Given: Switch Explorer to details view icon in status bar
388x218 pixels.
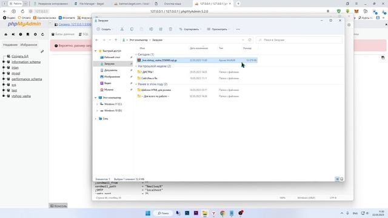Looking at the screenshot, I should point(337,179).
